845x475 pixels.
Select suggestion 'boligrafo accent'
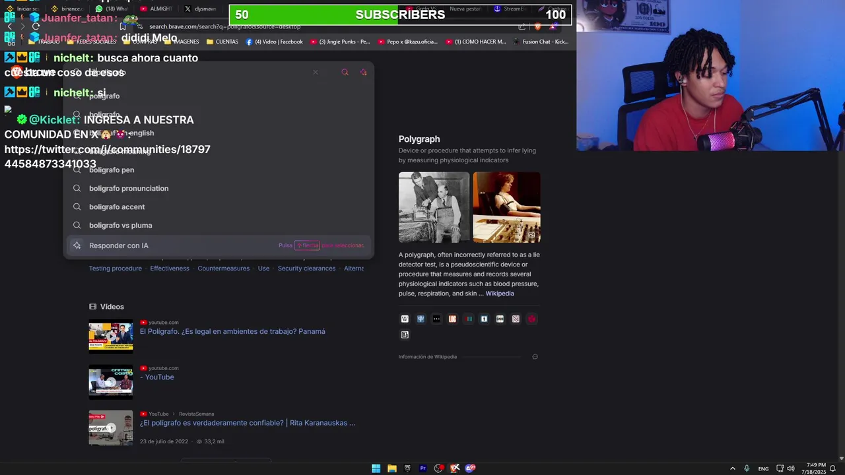(x=117, y=206)
